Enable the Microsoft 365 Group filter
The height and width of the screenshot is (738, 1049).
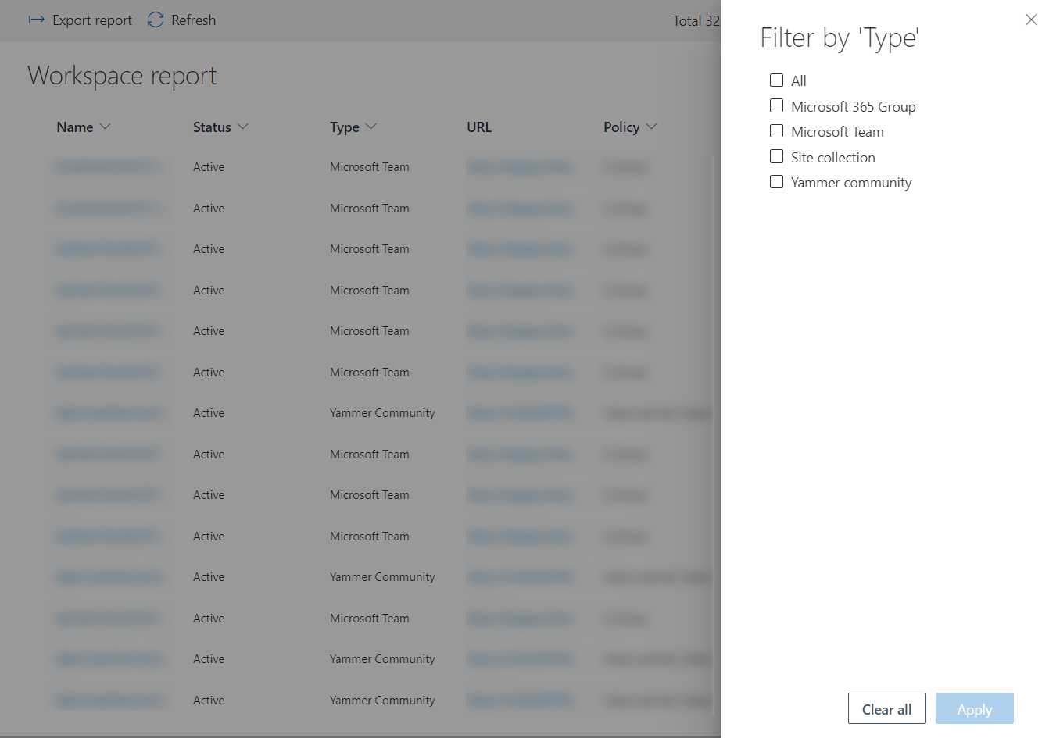tap(776, 106)
